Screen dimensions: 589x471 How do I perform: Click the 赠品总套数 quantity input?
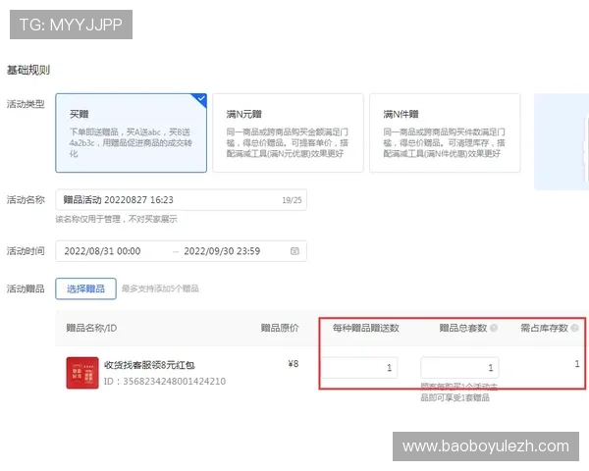(x=459, y=367)
